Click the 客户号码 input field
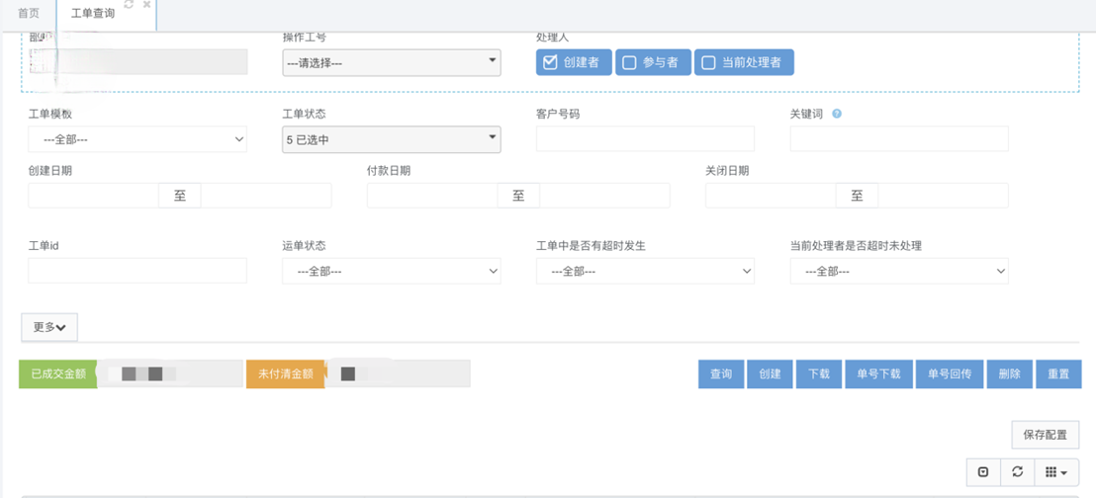This screenshot has width=1096, height=498. [645, 139]
